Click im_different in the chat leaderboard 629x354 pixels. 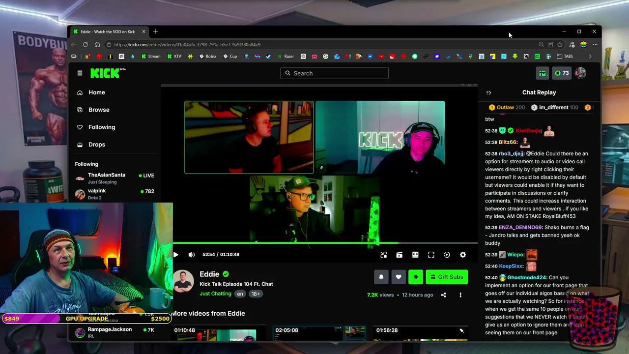[x=554, y=107]
